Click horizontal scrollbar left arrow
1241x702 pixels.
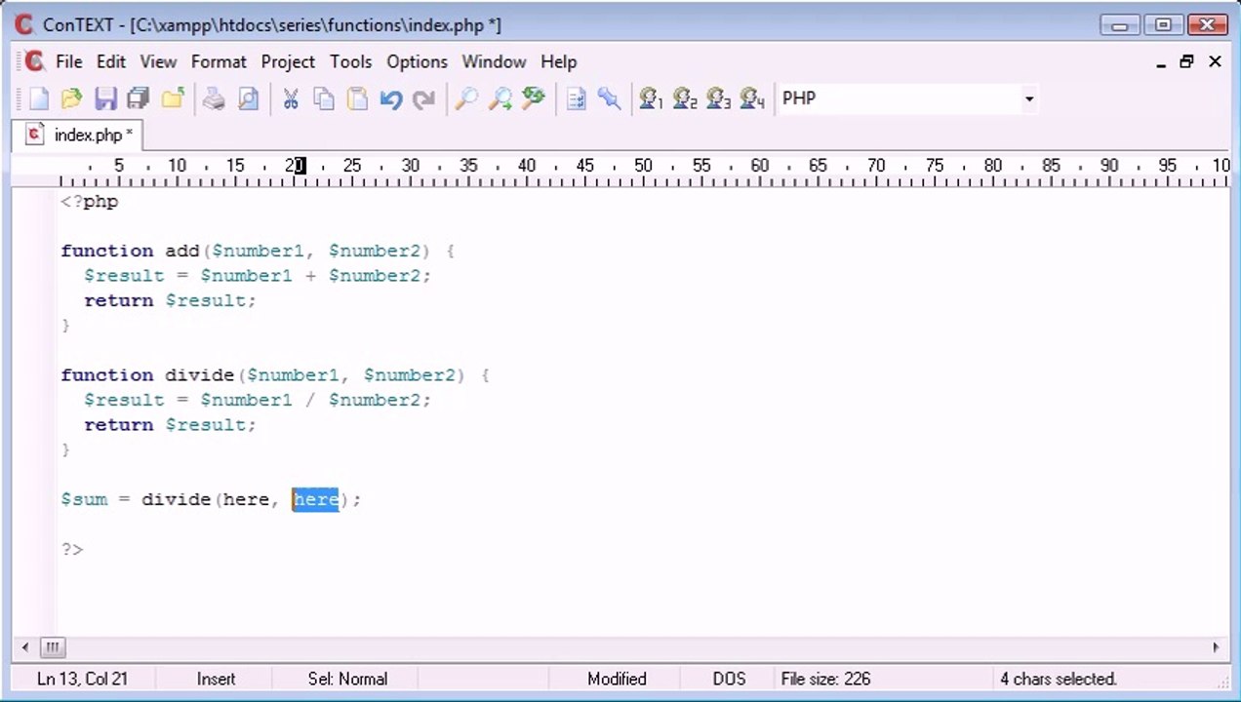pos(25,646)
